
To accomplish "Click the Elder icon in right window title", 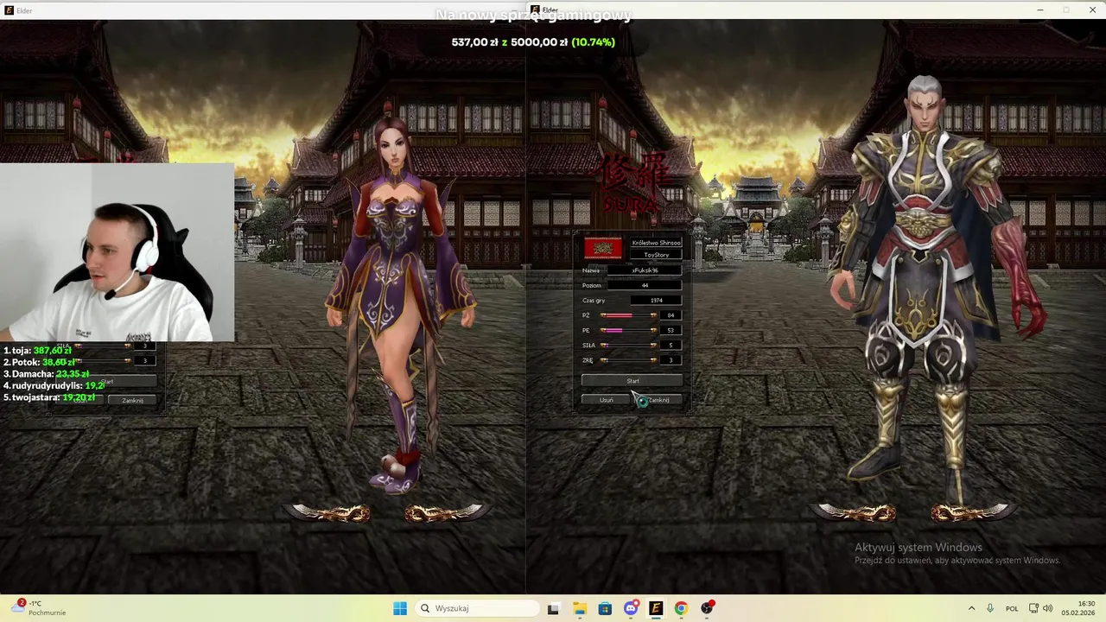I will pyautogui.click(x=536, y=10).
